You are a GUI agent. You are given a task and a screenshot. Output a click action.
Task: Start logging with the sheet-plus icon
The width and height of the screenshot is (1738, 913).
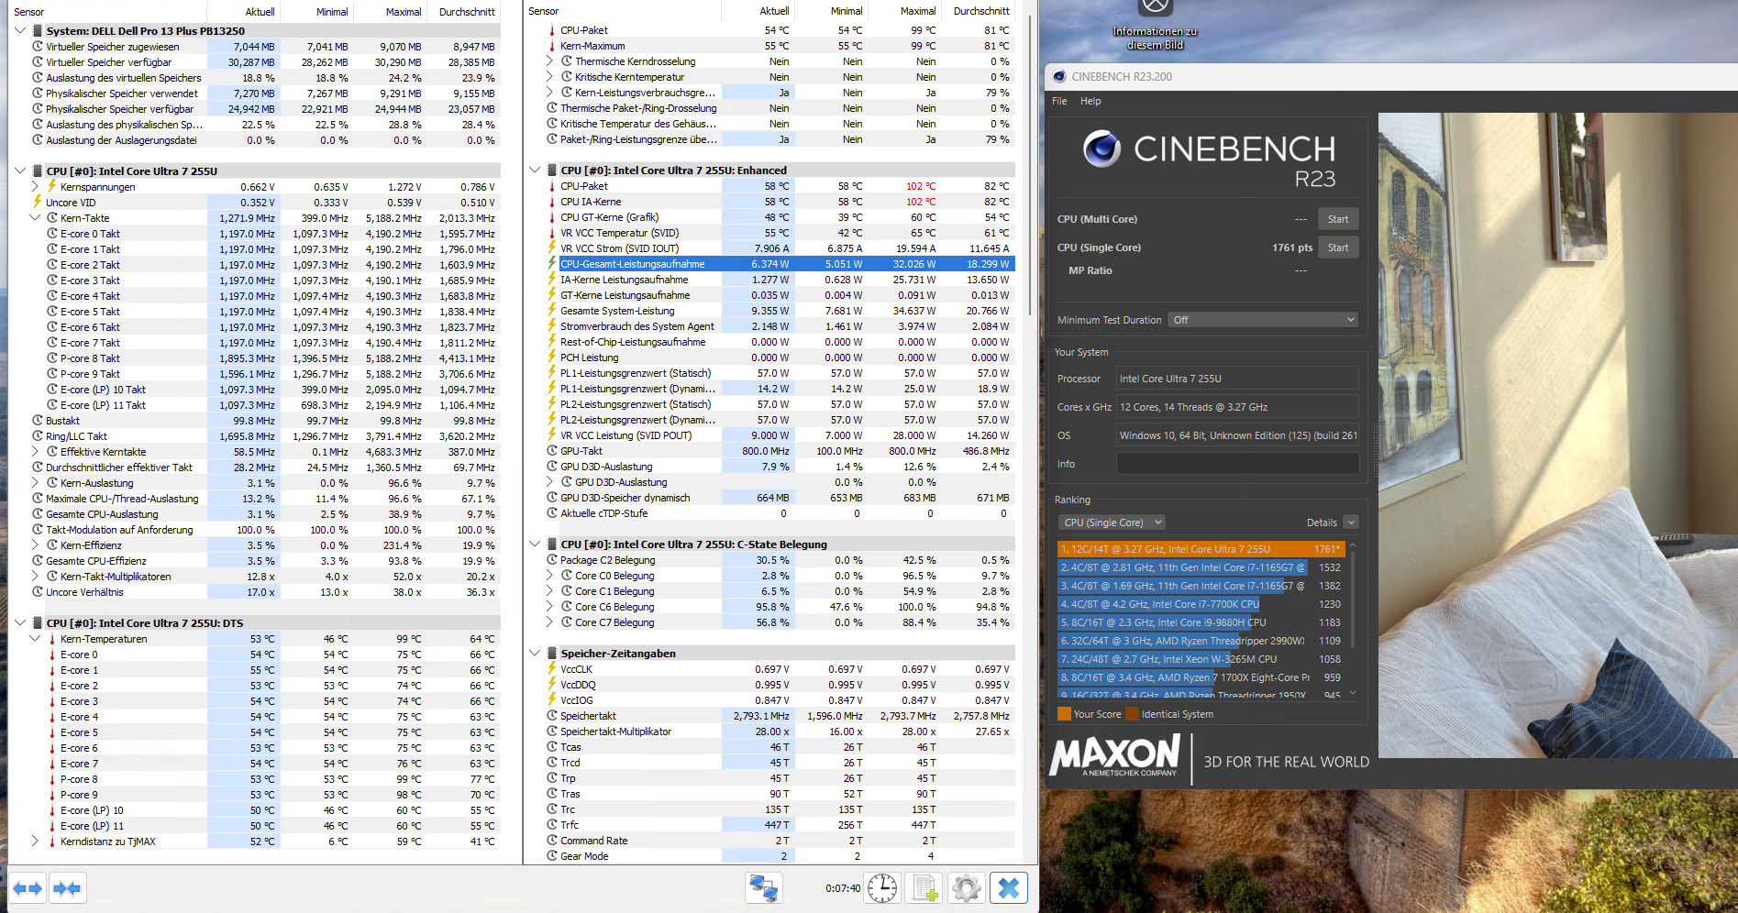pos(924,888)
